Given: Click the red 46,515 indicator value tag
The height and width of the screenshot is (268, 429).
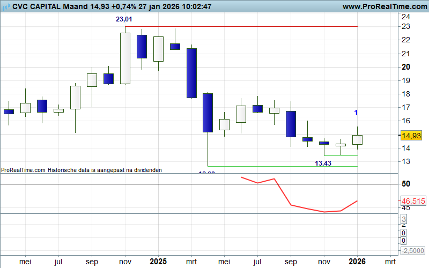Looking at the screenshot, I should tap(413, 200).
